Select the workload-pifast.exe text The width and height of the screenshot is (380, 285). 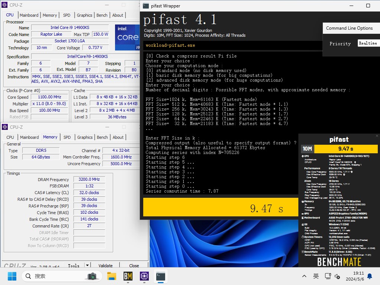pos(170,45)
